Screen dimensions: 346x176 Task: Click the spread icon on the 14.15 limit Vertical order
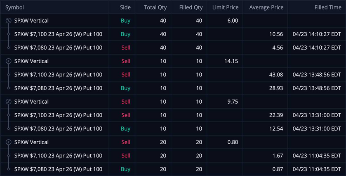8,61
